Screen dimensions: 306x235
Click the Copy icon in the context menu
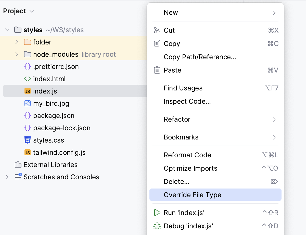pyautogui.click(x=157, y=44)
